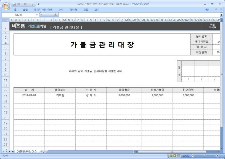The image size is (225, 159).
Task: Switch to Page Break Preview in status bar
Action: (179, 156)
